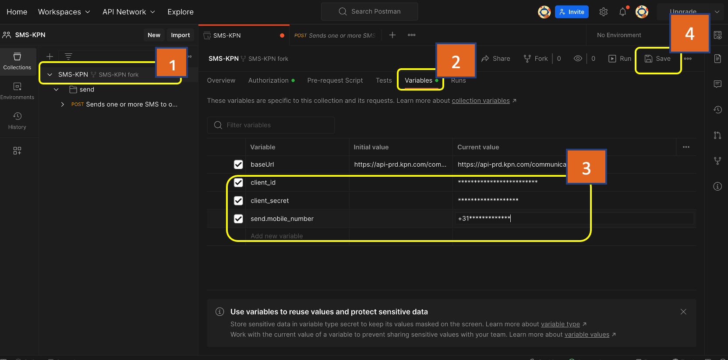The image size is (728, 360).
Task: Click the filter collections icon
Action: pos(68,56)
